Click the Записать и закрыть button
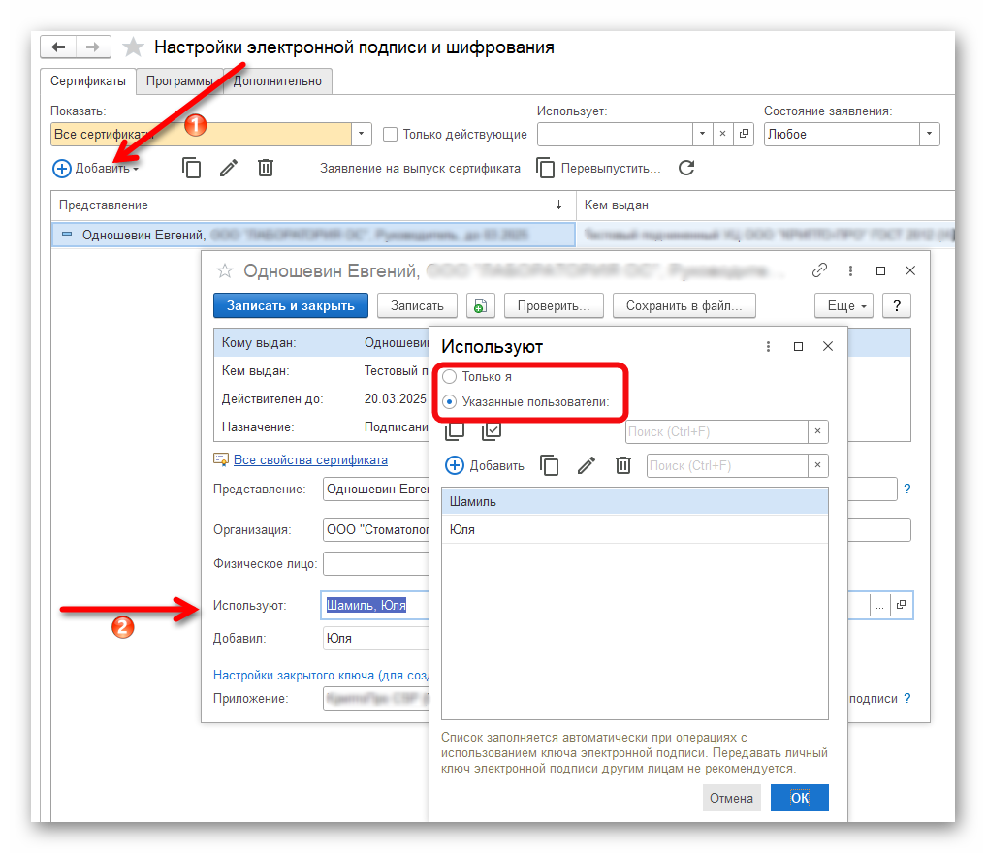Screen dimensions: 986x853 [291, 305]
